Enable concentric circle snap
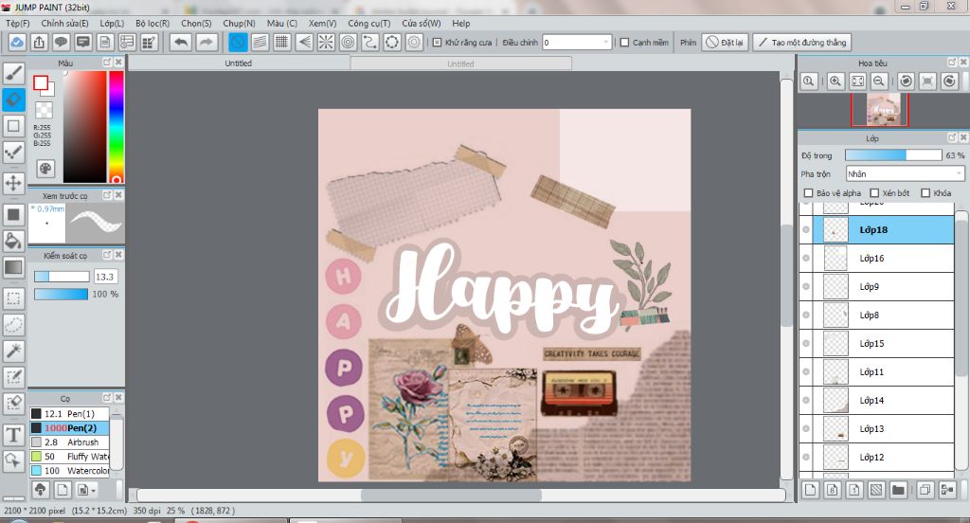This screenshot has width=970, height=523. point(348,42)
